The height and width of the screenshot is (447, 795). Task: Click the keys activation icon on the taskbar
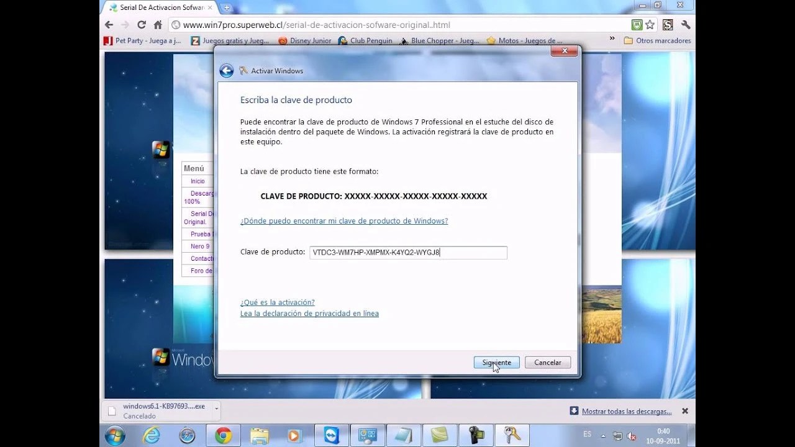[x=511, y=435]
